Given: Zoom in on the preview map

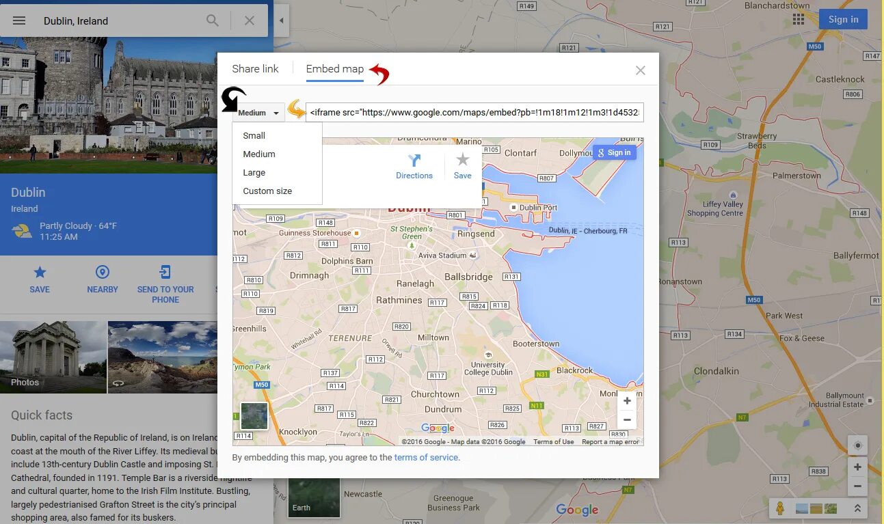Looking at the screenshot, I should [627, 401].
